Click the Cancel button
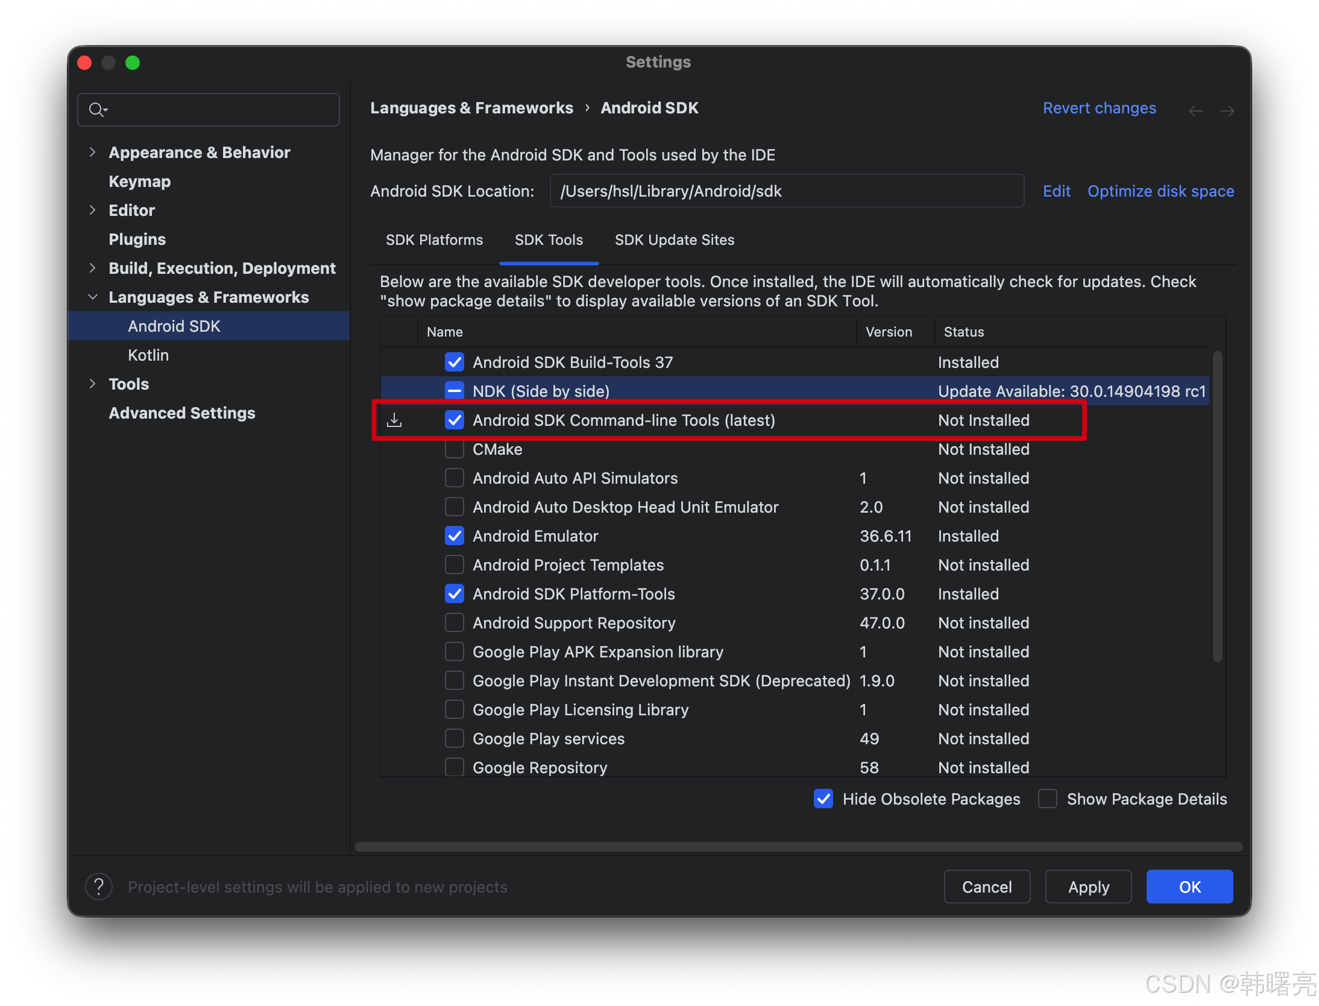The image size is (1319, 1006). pyautogui.click(x=987, y=887)
